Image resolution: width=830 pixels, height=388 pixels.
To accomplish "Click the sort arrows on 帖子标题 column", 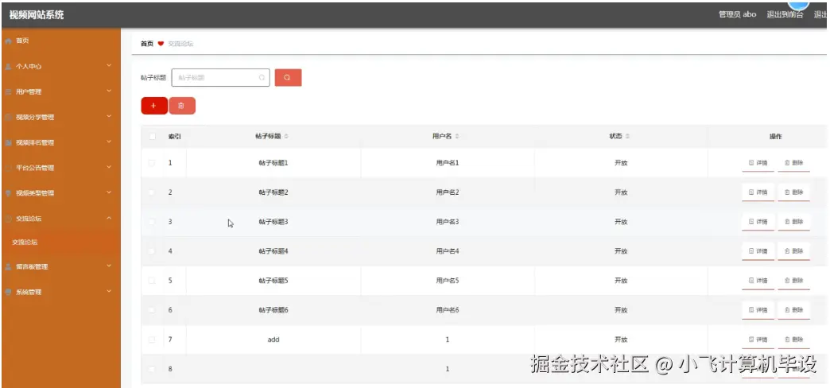I will coord(286,137).
